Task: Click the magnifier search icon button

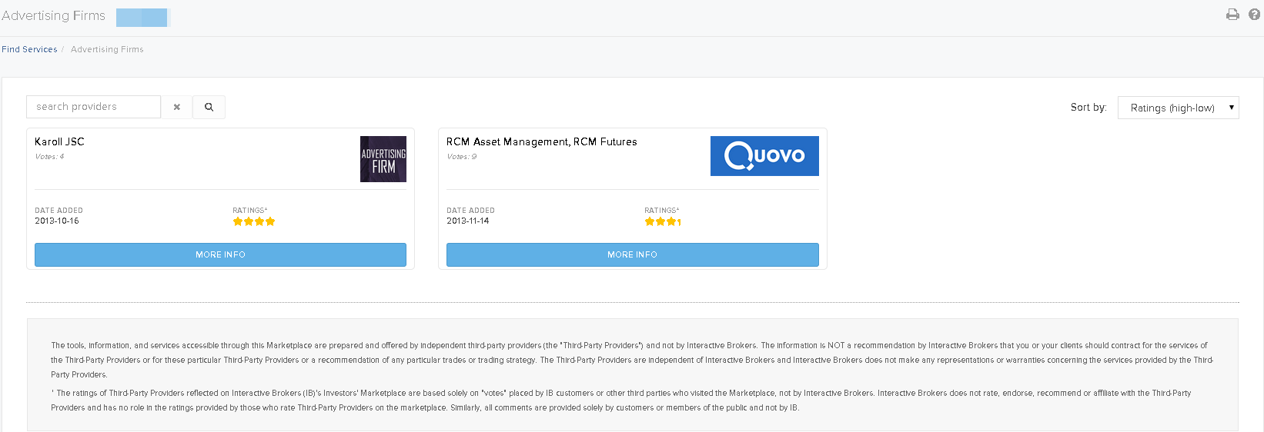Action: coord(209,107)
